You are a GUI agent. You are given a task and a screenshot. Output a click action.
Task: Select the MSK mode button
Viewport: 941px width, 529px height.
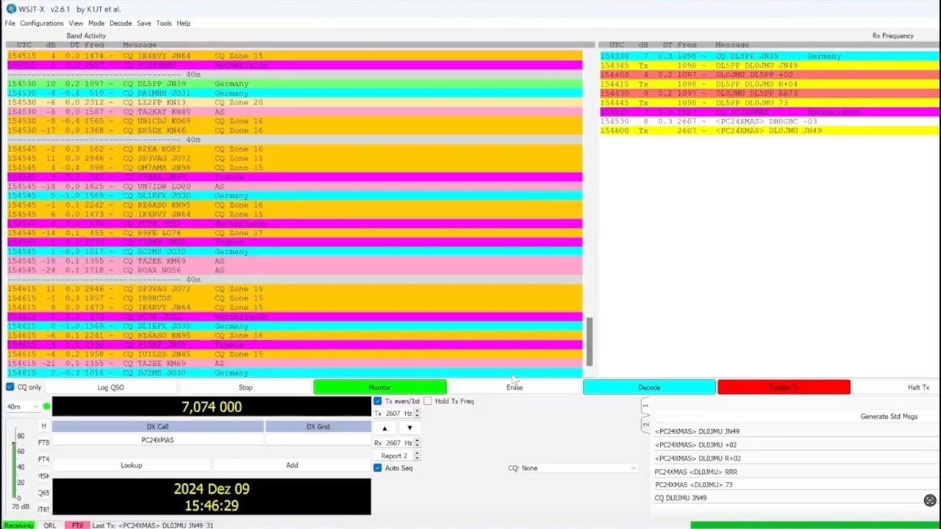[x=43, y=476]
